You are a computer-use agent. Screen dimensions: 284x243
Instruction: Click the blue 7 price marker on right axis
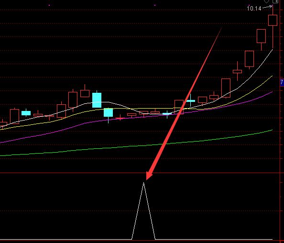(x=282, y=82)
